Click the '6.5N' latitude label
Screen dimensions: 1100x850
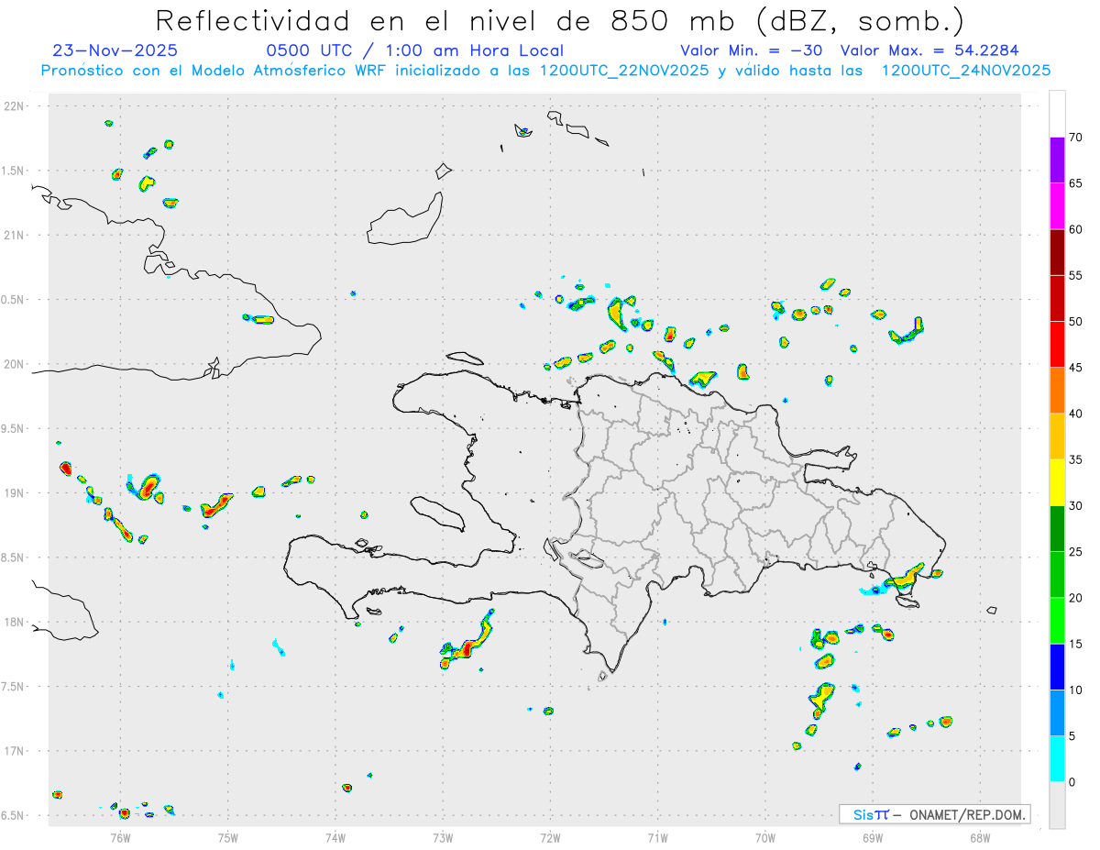[13, 816]
